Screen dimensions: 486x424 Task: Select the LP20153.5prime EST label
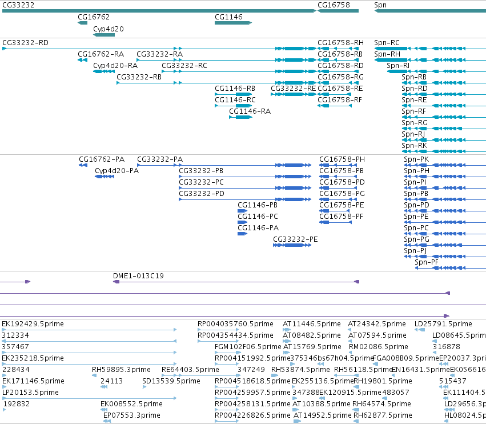[x=30, y=393]
